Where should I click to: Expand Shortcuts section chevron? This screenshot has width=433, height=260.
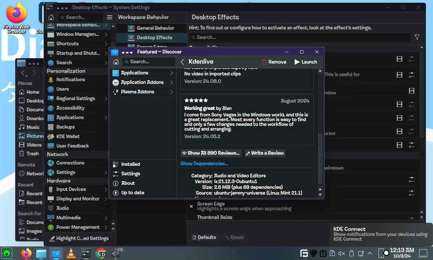pos(106,44)
